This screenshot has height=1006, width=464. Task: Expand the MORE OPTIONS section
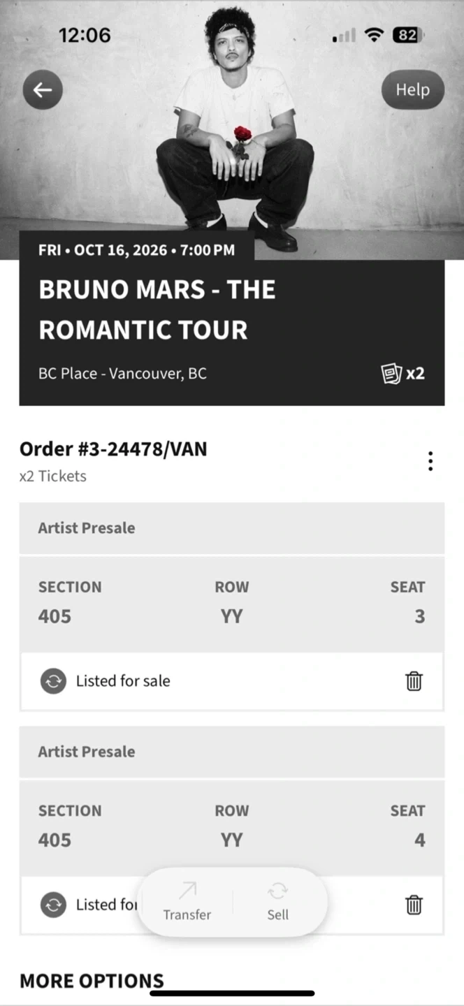click(92, 981)
